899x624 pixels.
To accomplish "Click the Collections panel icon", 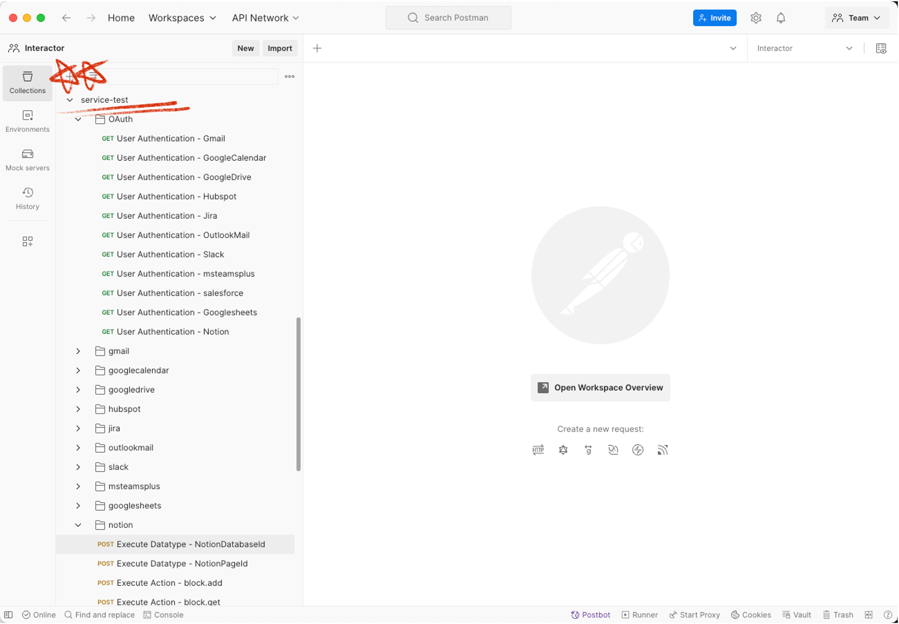I will click(x=27, y=82).
